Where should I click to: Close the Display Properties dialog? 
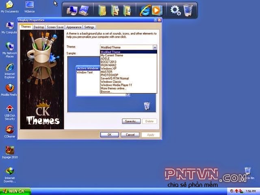coord(159,20)
